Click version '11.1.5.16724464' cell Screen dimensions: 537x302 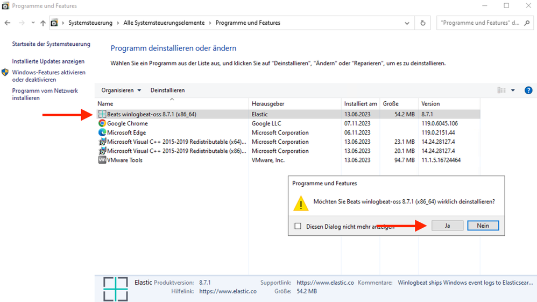tap(441, 160)
